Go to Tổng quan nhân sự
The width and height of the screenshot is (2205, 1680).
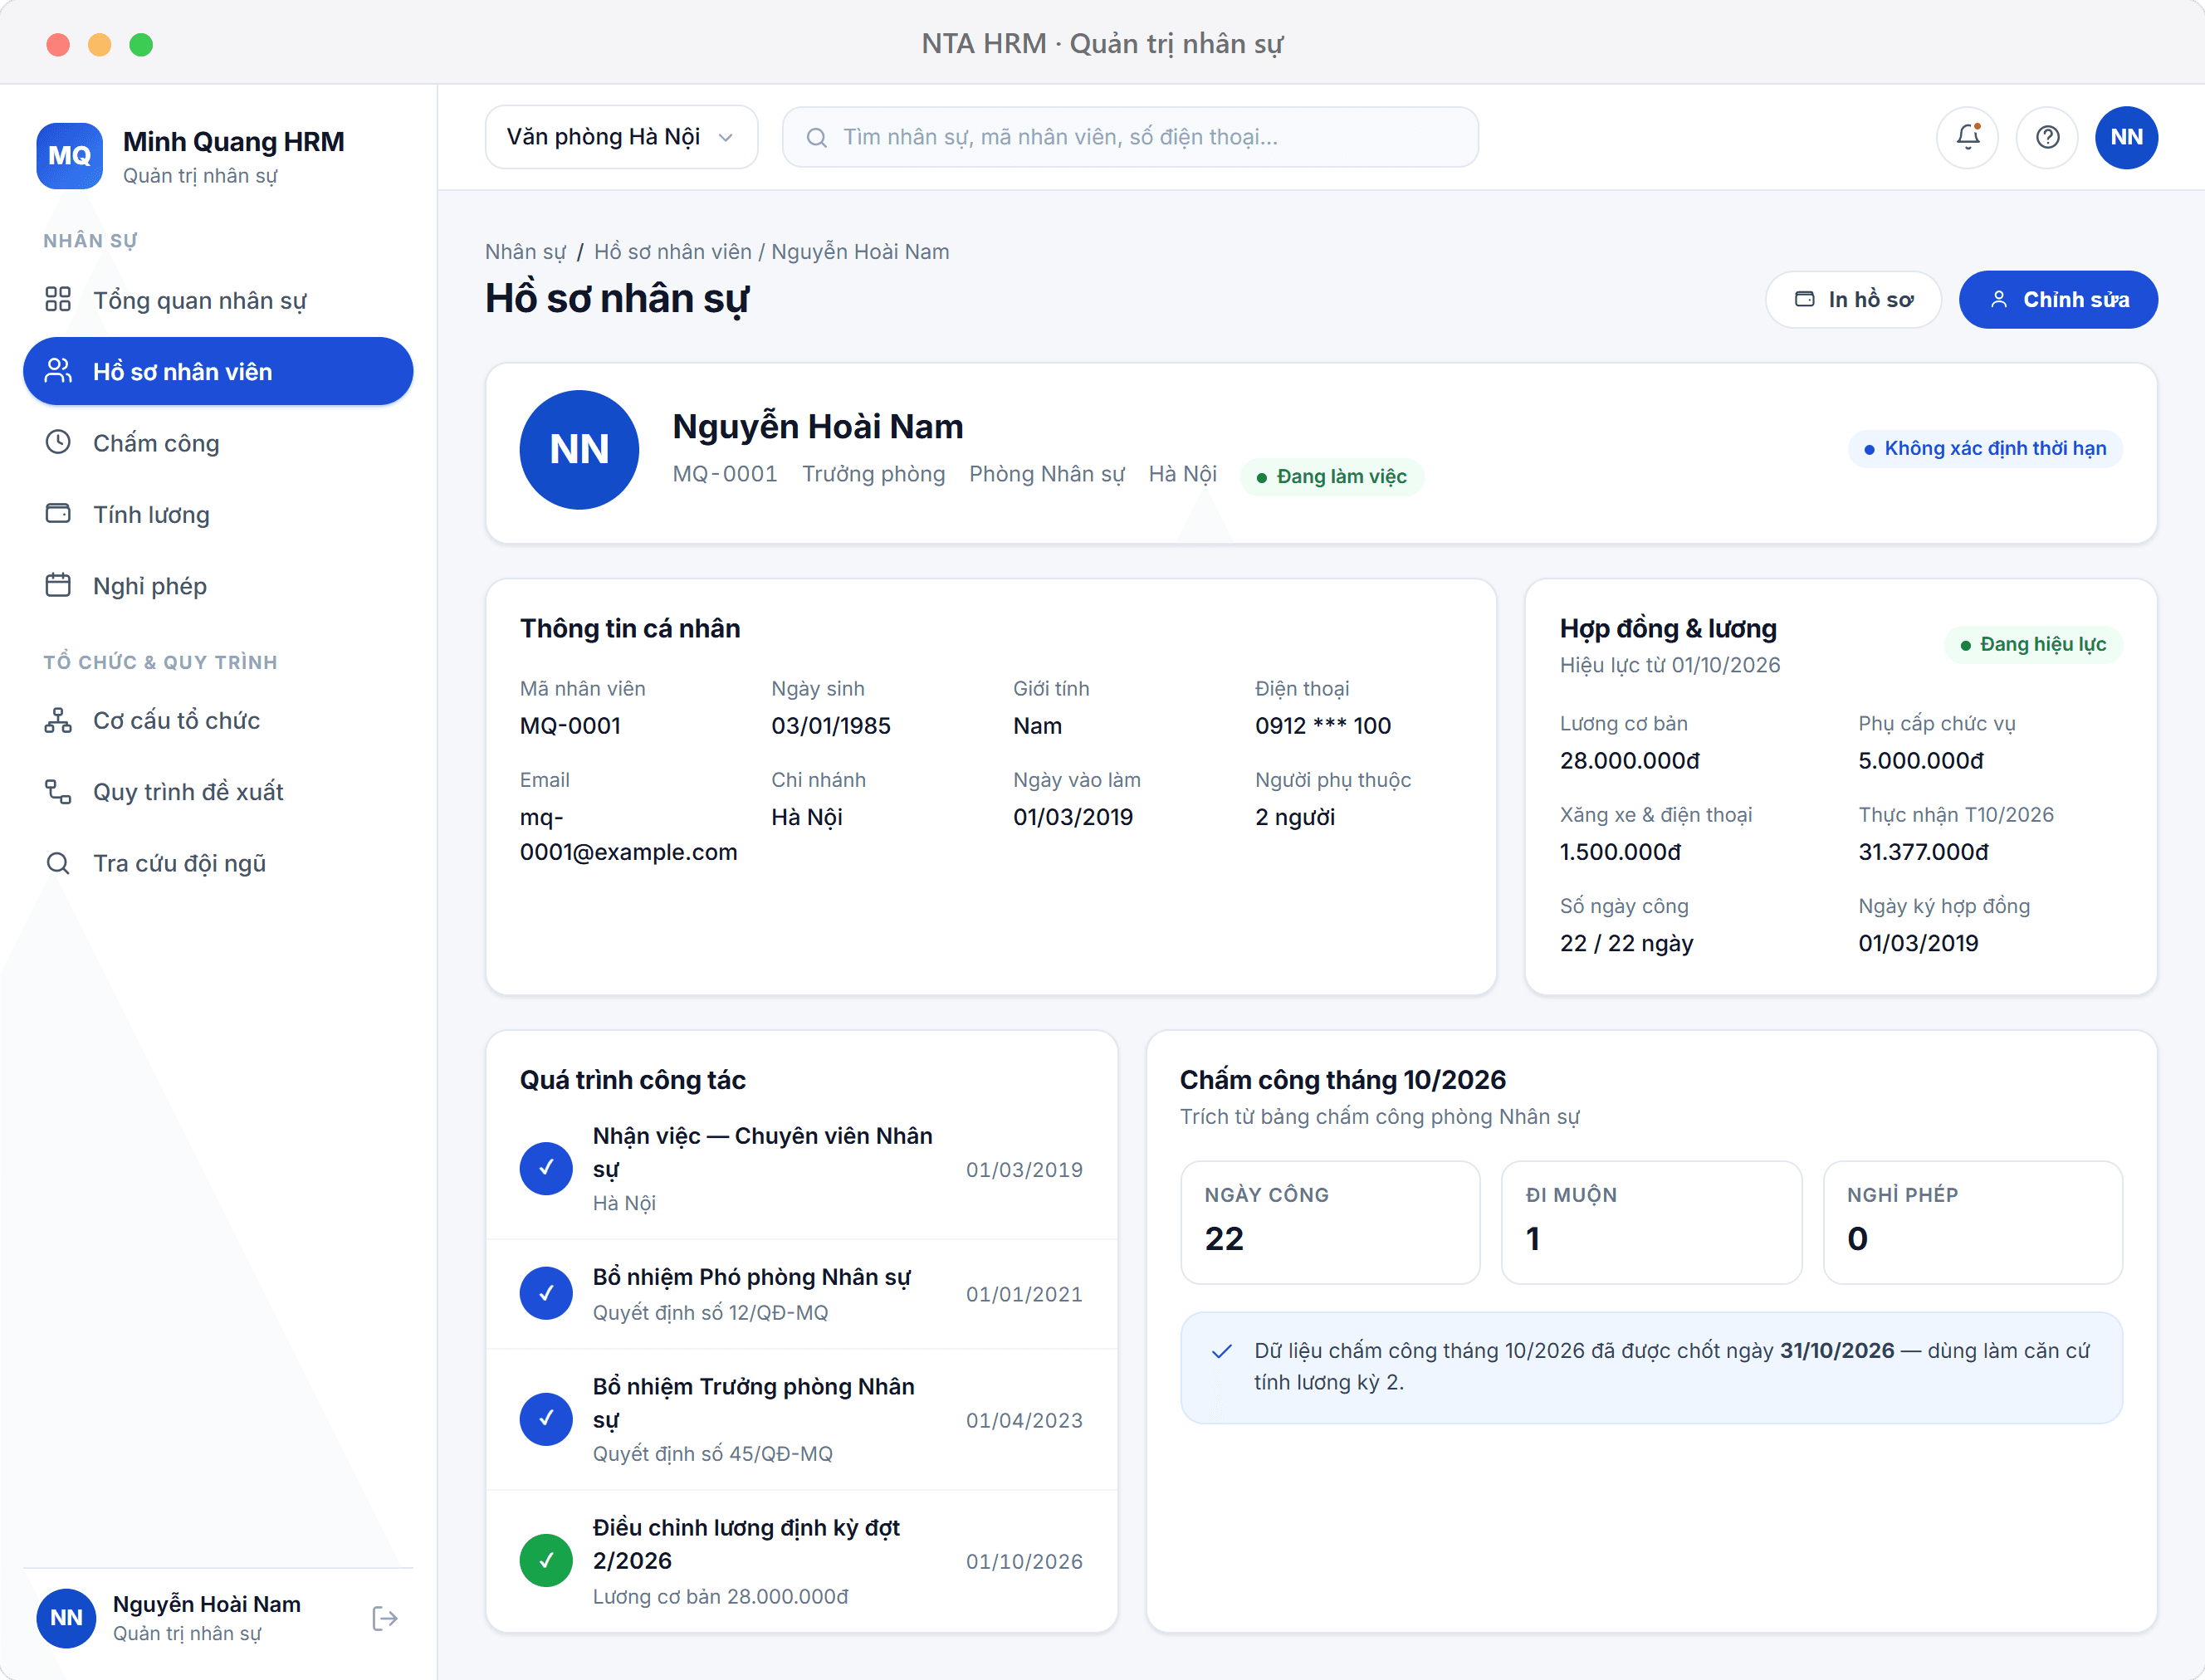pyautogui.click(x=218, y=300)
